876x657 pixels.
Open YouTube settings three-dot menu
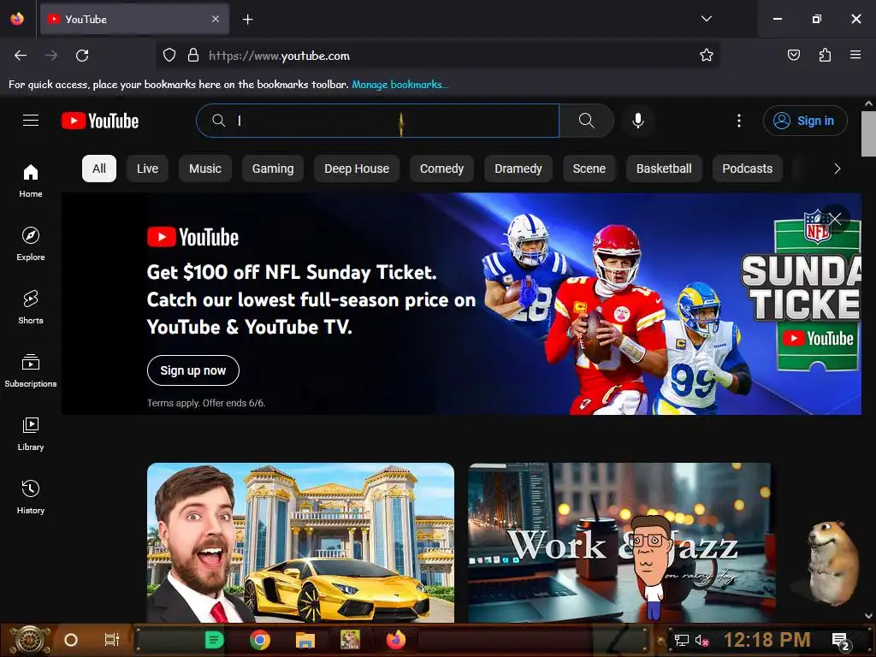[x=738, y=121]
